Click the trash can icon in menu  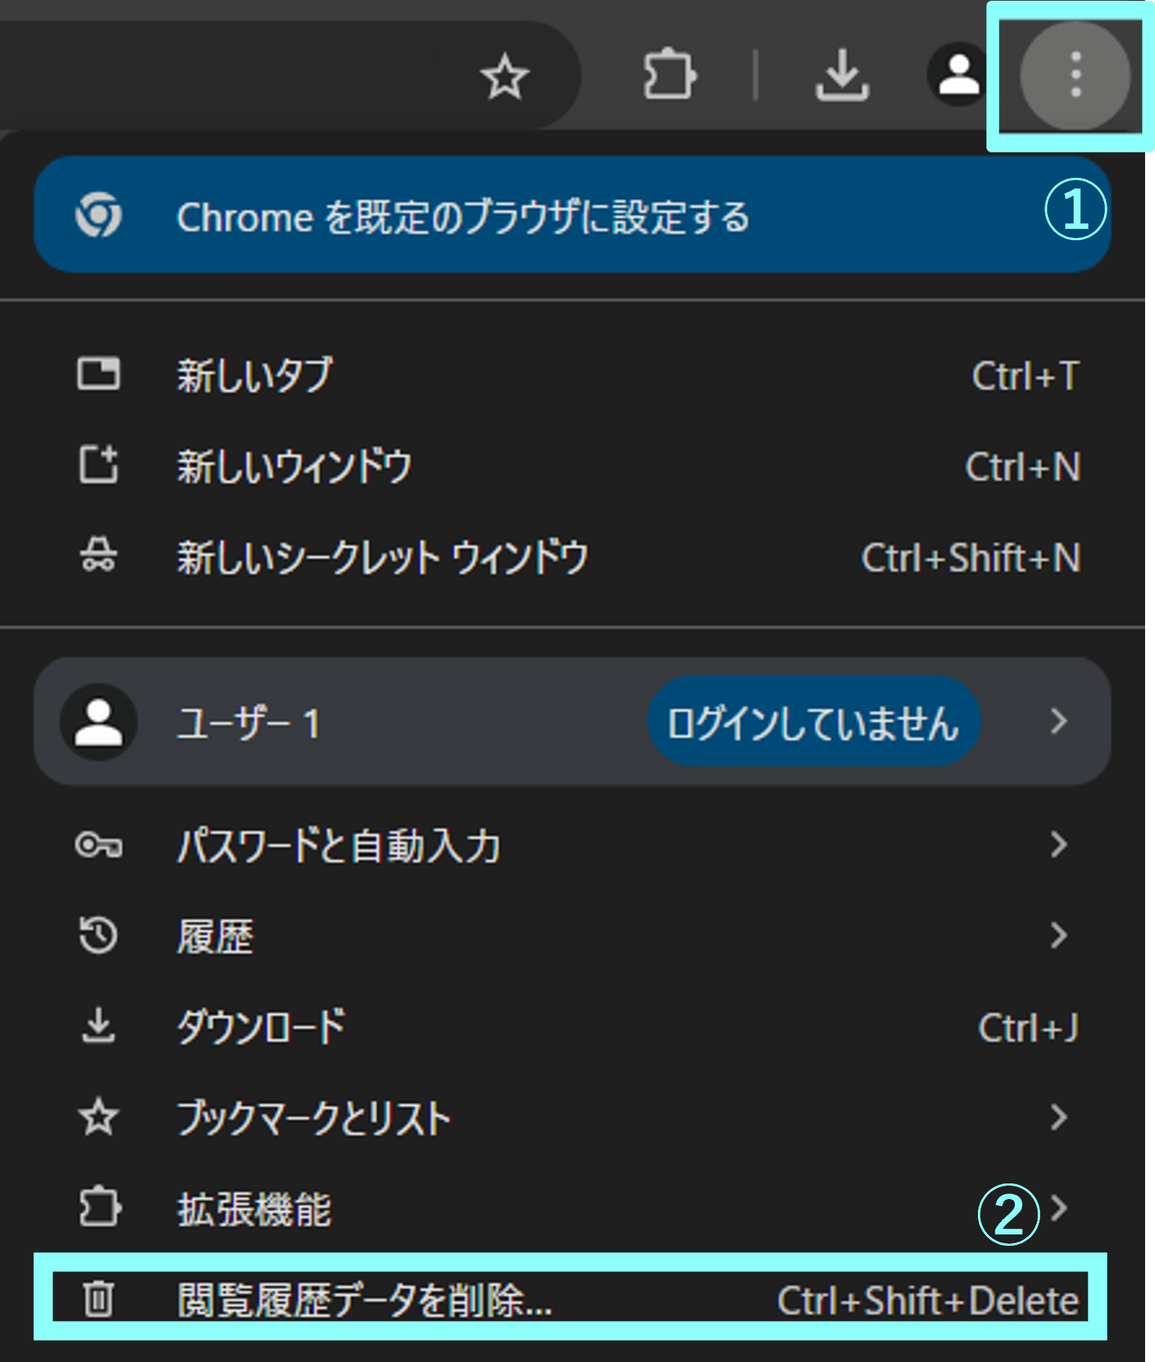98,1298
